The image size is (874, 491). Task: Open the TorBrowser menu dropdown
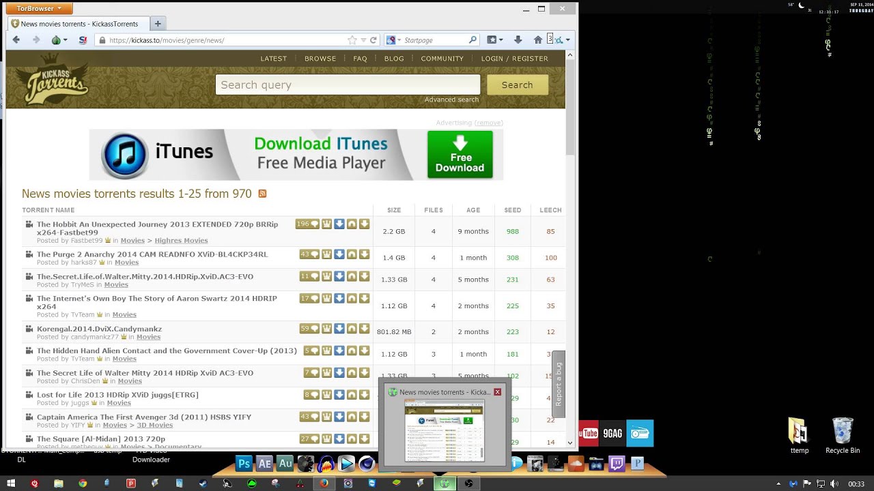click(x=39, y=9)
